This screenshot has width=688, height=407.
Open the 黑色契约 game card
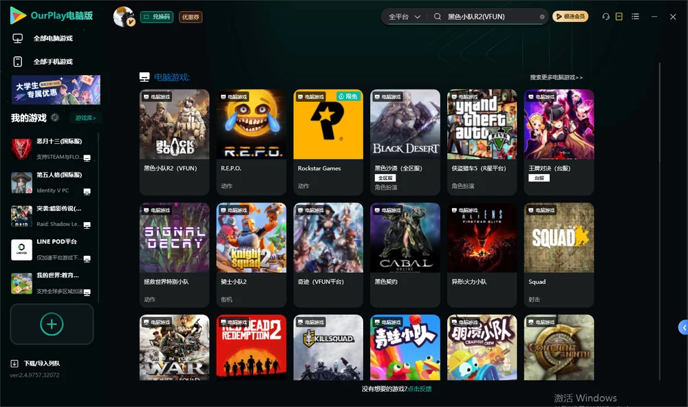[x=405, y=255]
